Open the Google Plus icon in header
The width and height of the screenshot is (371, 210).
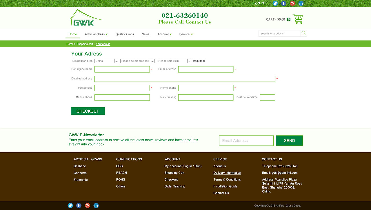[x=292, y=3]
